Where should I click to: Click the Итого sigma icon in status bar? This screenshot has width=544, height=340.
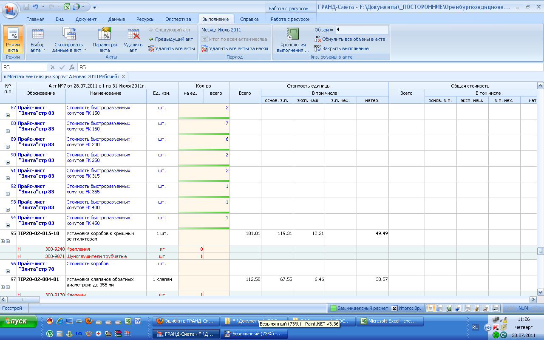(x=394, y=308)
